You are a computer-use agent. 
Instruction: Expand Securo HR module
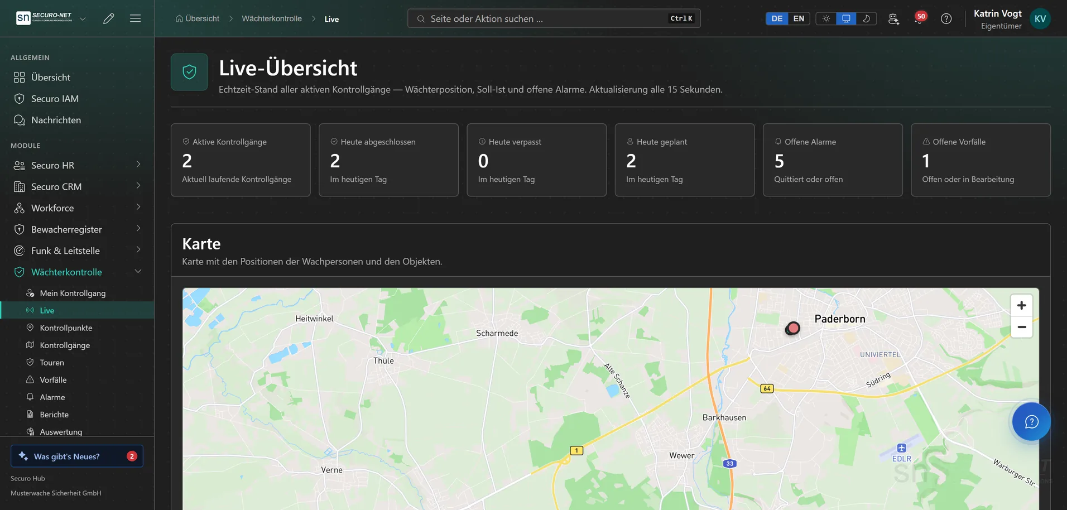[77, 165]
